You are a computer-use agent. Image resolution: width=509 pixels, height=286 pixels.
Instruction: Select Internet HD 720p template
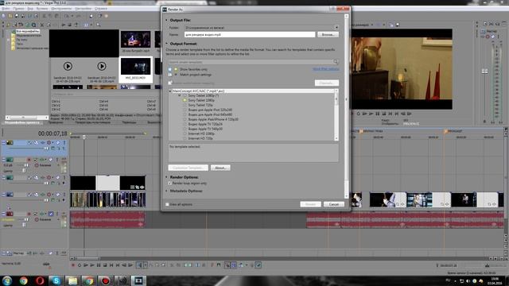pyautogui.click(x=200, y=138)
